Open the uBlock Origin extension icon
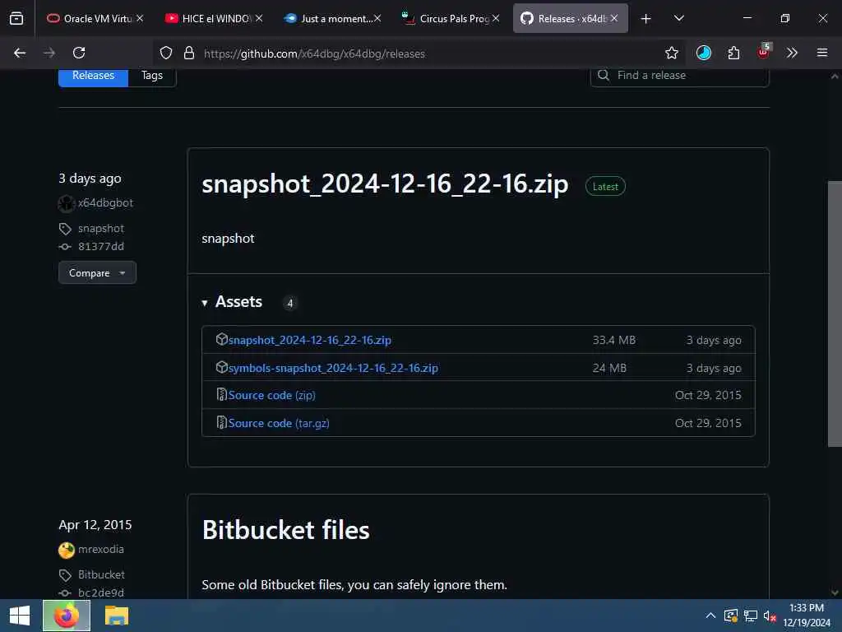842x632 pixels. tap(763, 52)
